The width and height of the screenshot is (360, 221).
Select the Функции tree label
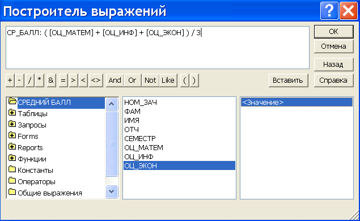(32, 159)
